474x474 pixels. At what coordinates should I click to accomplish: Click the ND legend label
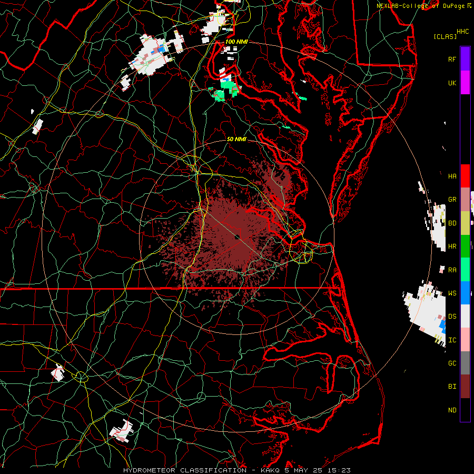[x=452, y=410]
